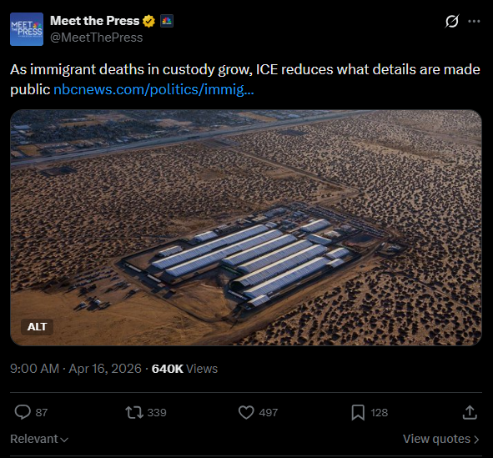
Task: Share the post via the upload icon
Action: point(470,412)
